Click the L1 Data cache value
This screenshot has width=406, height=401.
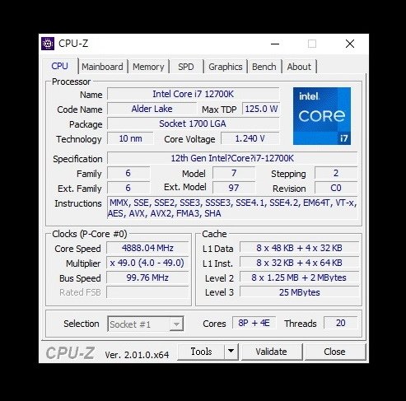pos(299,248)
